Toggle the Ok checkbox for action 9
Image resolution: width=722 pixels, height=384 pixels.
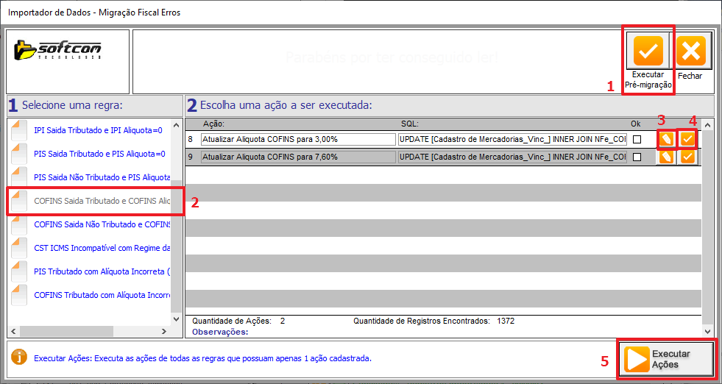pos(636,157)
